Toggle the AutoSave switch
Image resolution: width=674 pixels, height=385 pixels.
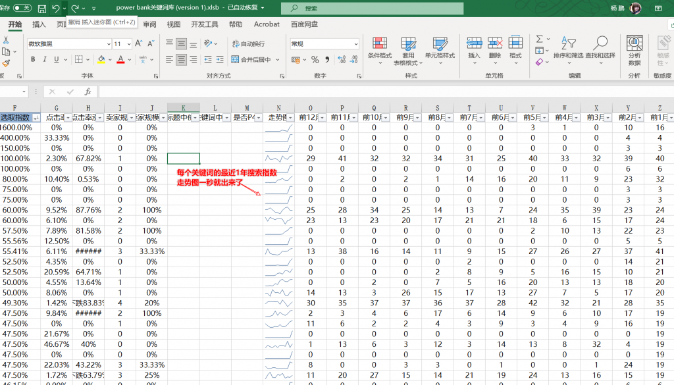(x=22, y=8)
